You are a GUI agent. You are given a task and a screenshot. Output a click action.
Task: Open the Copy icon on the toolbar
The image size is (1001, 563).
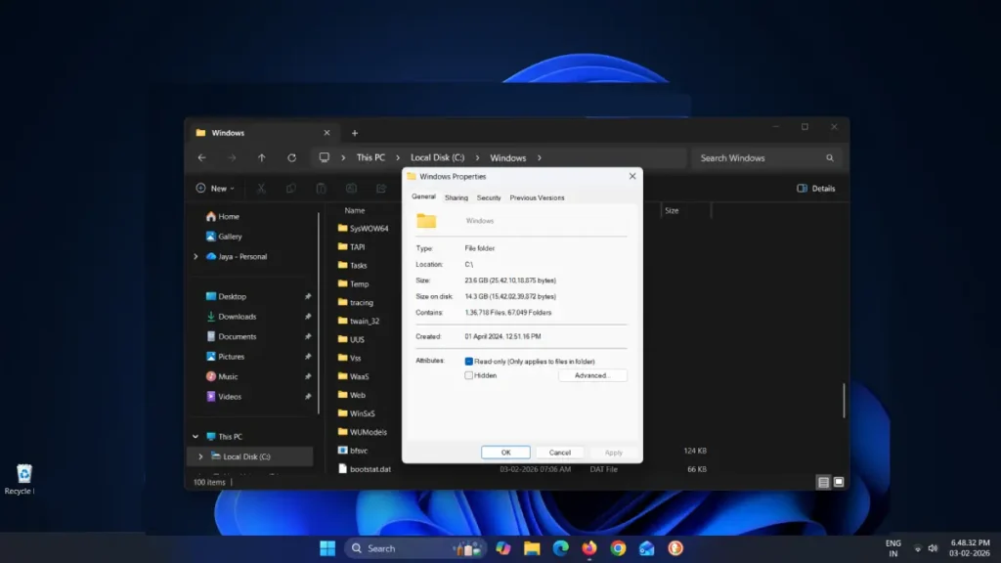coord(290,188)
